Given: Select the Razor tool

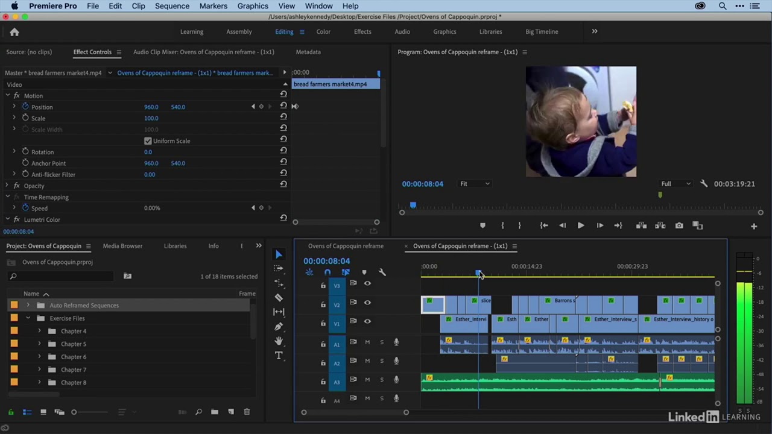Looking at the screenshot, I should [279, 297].
